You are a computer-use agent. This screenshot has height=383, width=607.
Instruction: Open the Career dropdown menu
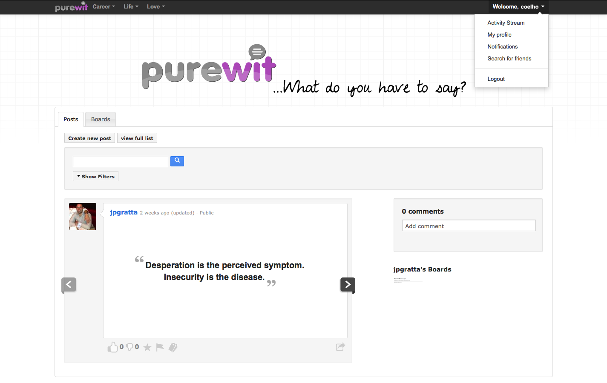(x=104, y=7)
